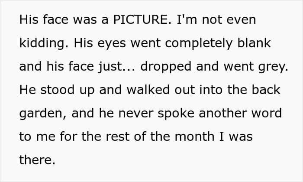
Task: Click the word 'eyes'
Action: click(112, 44)
